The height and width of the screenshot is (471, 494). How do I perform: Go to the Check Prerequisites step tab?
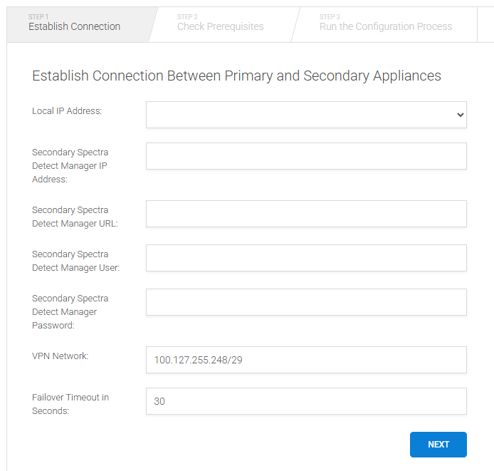pyautogui.click(x=220, y=26)
